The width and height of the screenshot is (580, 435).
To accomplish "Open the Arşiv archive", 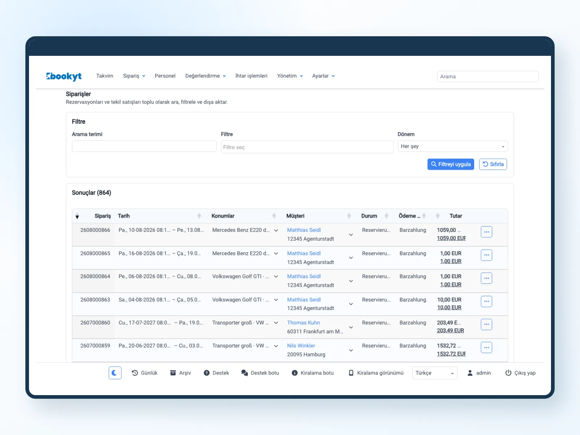I will pos(180,373).
